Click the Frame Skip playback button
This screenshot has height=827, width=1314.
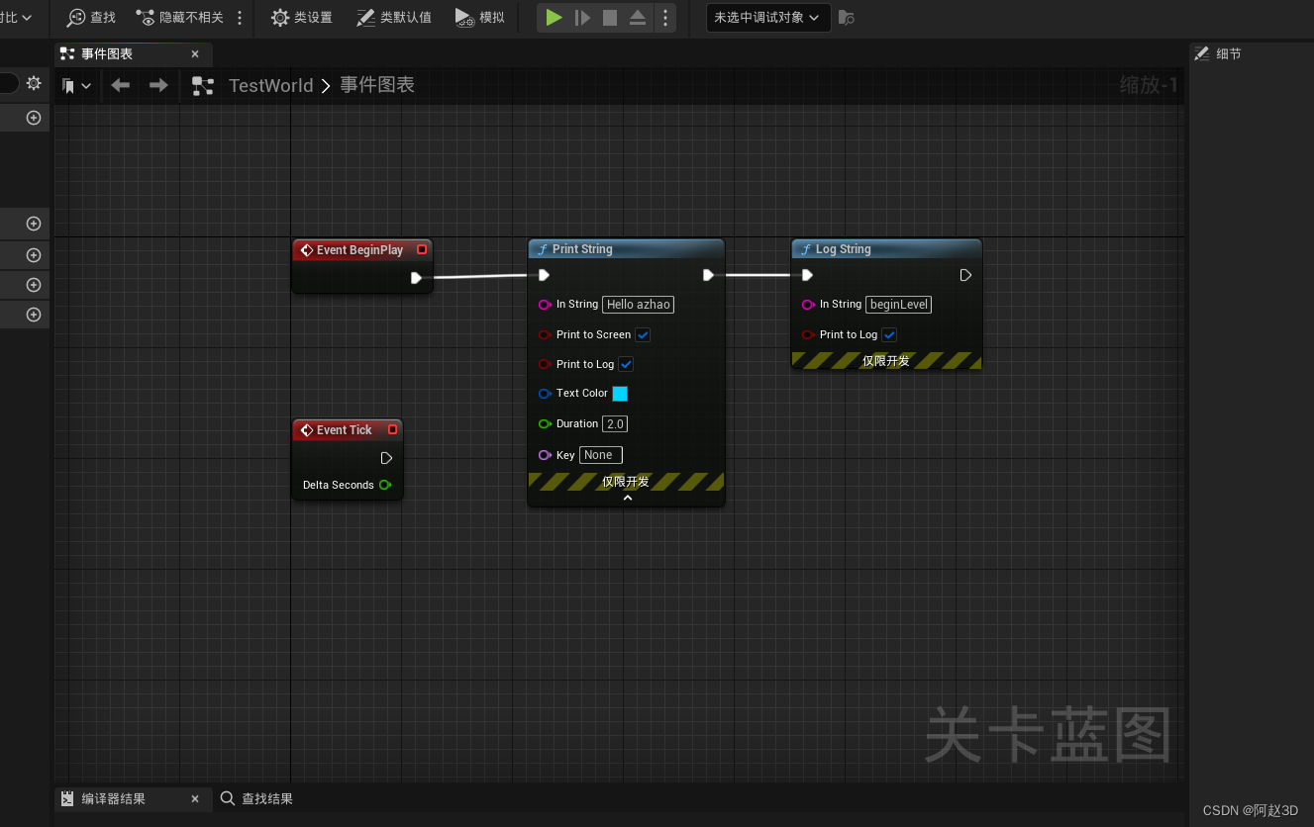coord(582,18)
